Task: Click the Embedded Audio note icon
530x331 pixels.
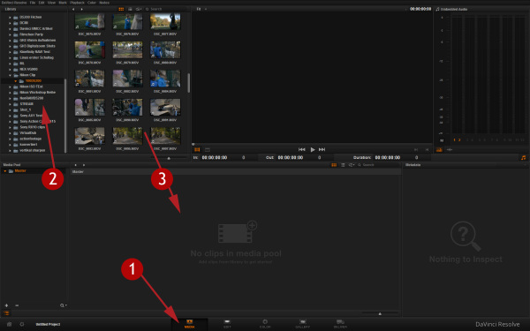Action: (x=438, y=9)
